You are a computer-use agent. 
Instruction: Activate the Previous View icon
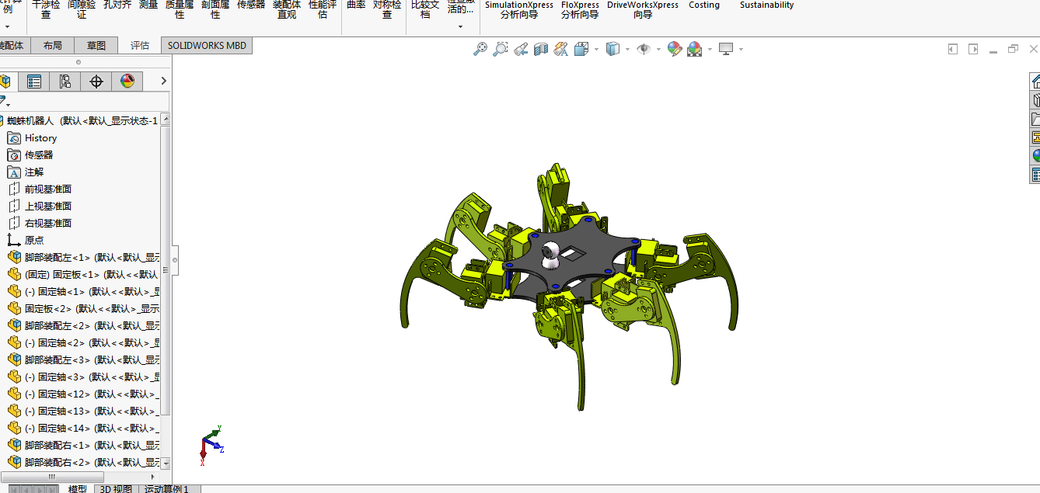[521, 49]
